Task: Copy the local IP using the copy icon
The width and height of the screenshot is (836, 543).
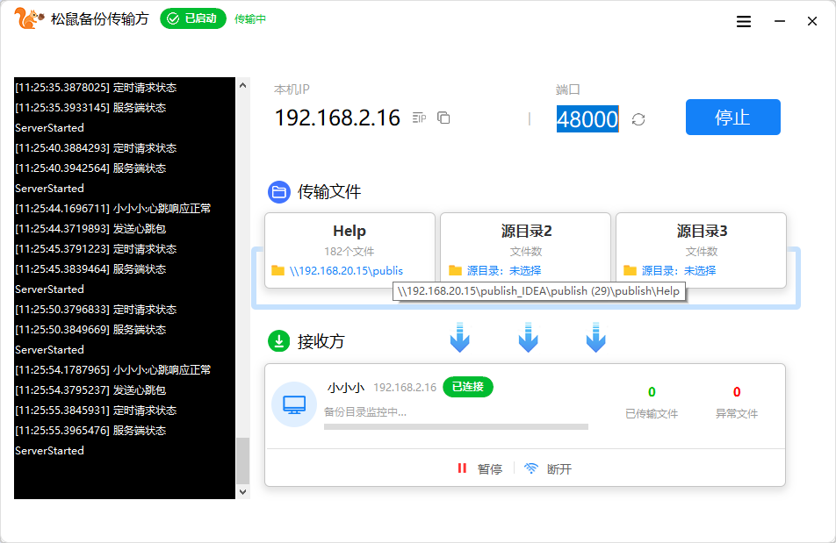Action: pyautogui.click(x=443, y=117)
